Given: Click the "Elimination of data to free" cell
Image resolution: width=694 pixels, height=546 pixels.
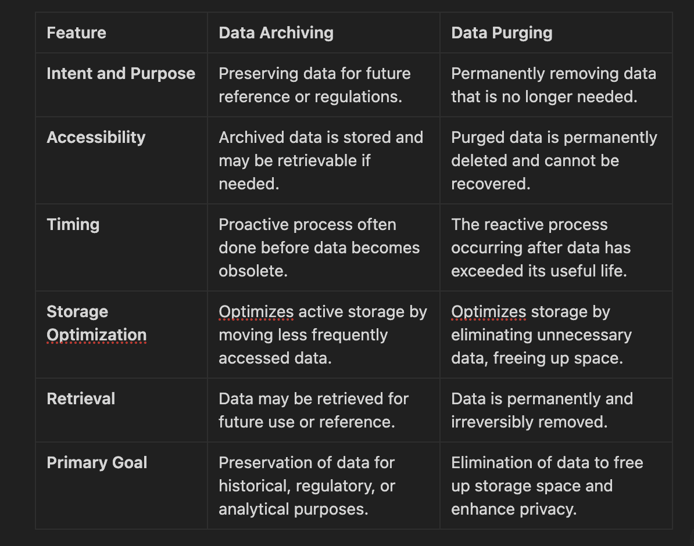Looking at the screenshot, I should pos(547,486).
